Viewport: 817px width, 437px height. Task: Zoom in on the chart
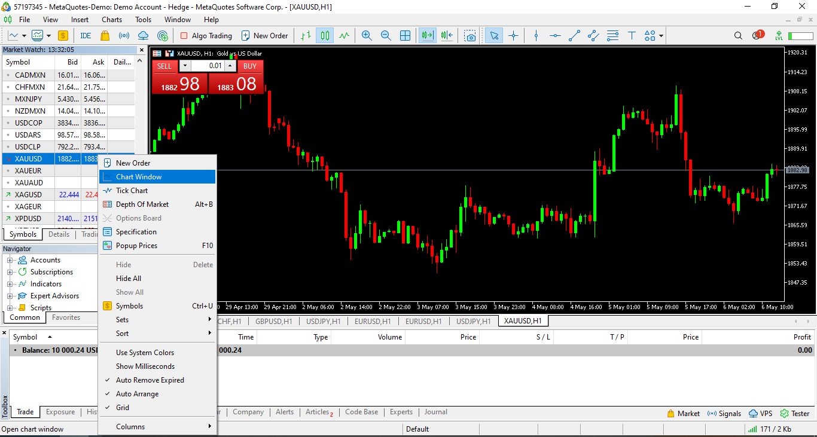[x=367, y=35]
